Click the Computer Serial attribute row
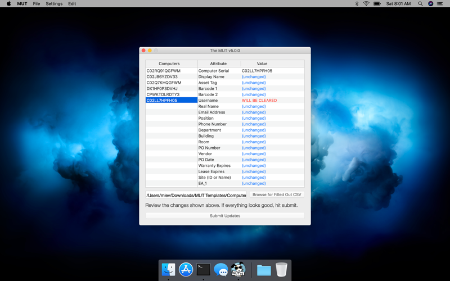 tap(251, 71)
